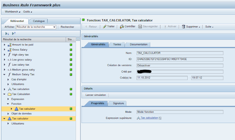
Task: Follow the Tax calculation link
Action: coord(149,118)
